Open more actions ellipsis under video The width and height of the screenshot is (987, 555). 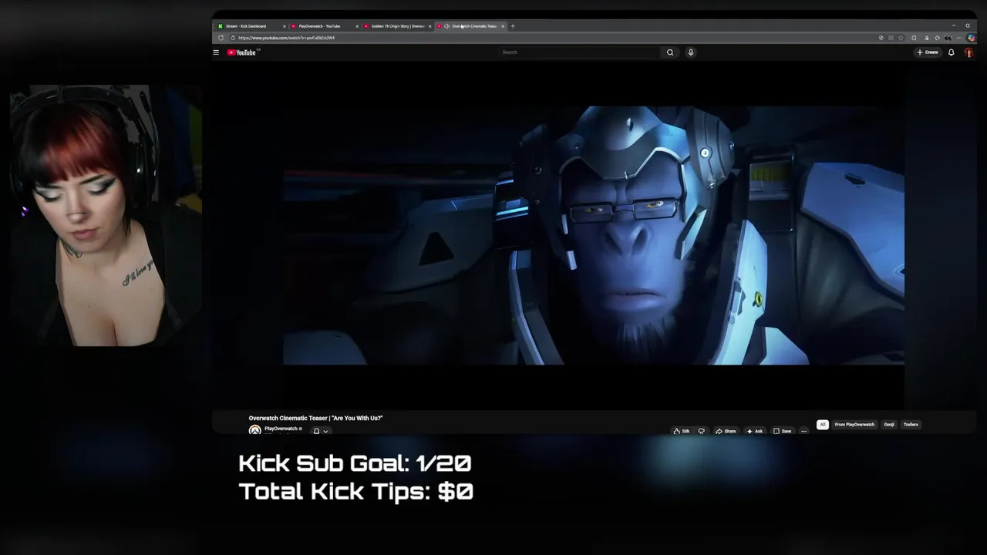click(x=803, y=431)
